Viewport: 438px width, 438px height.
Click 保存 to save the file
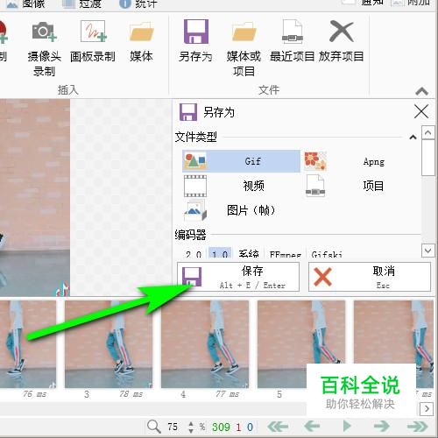238,277
